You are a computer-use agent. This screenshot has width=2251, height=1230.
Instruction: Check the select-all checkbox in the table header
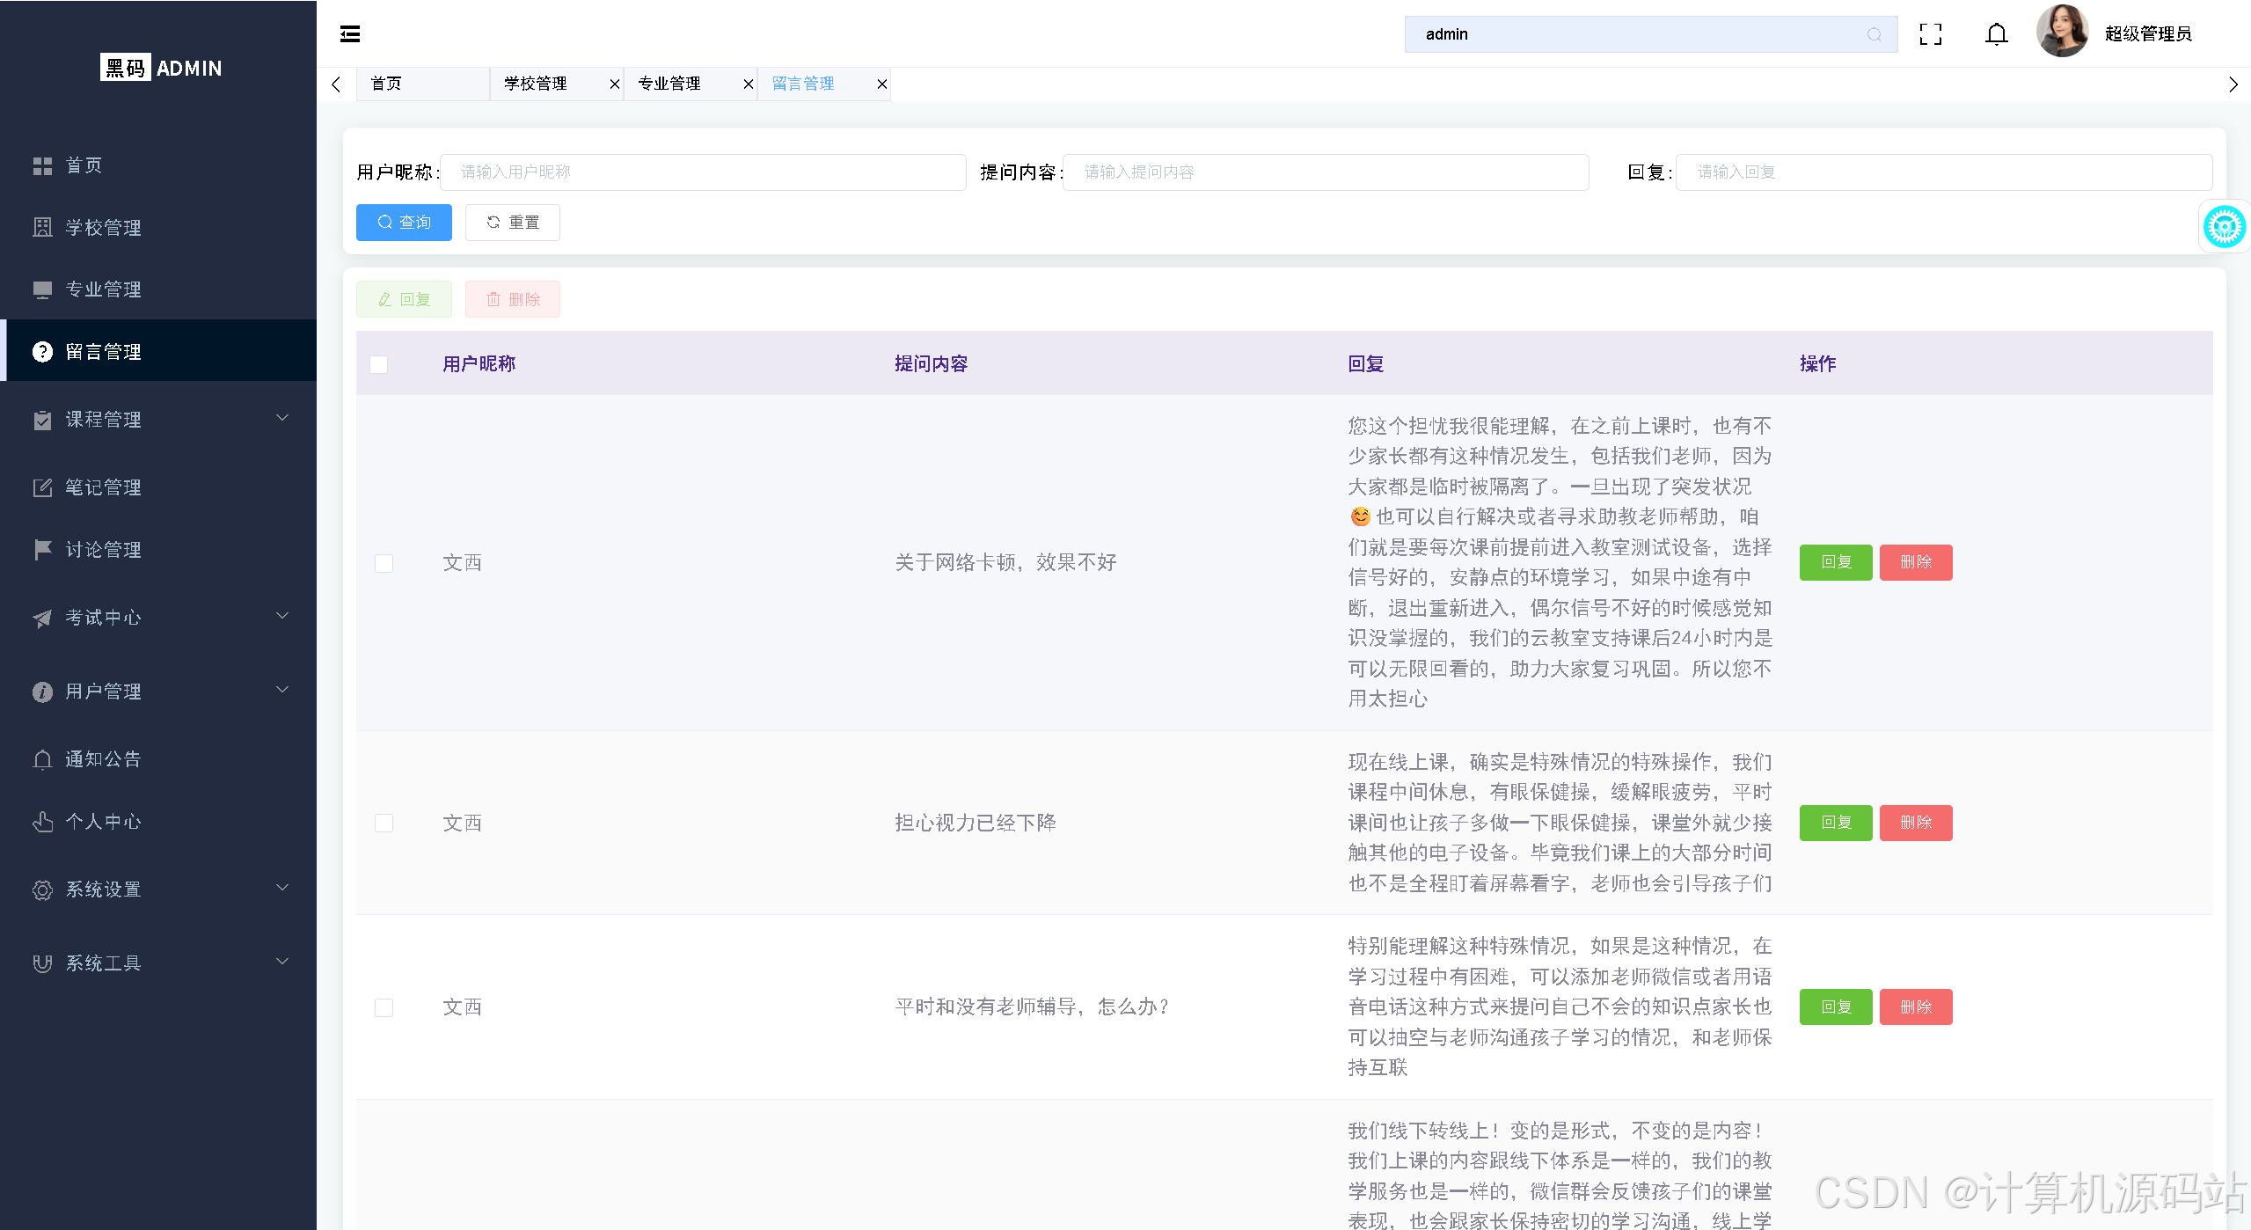tap(378, 363)
